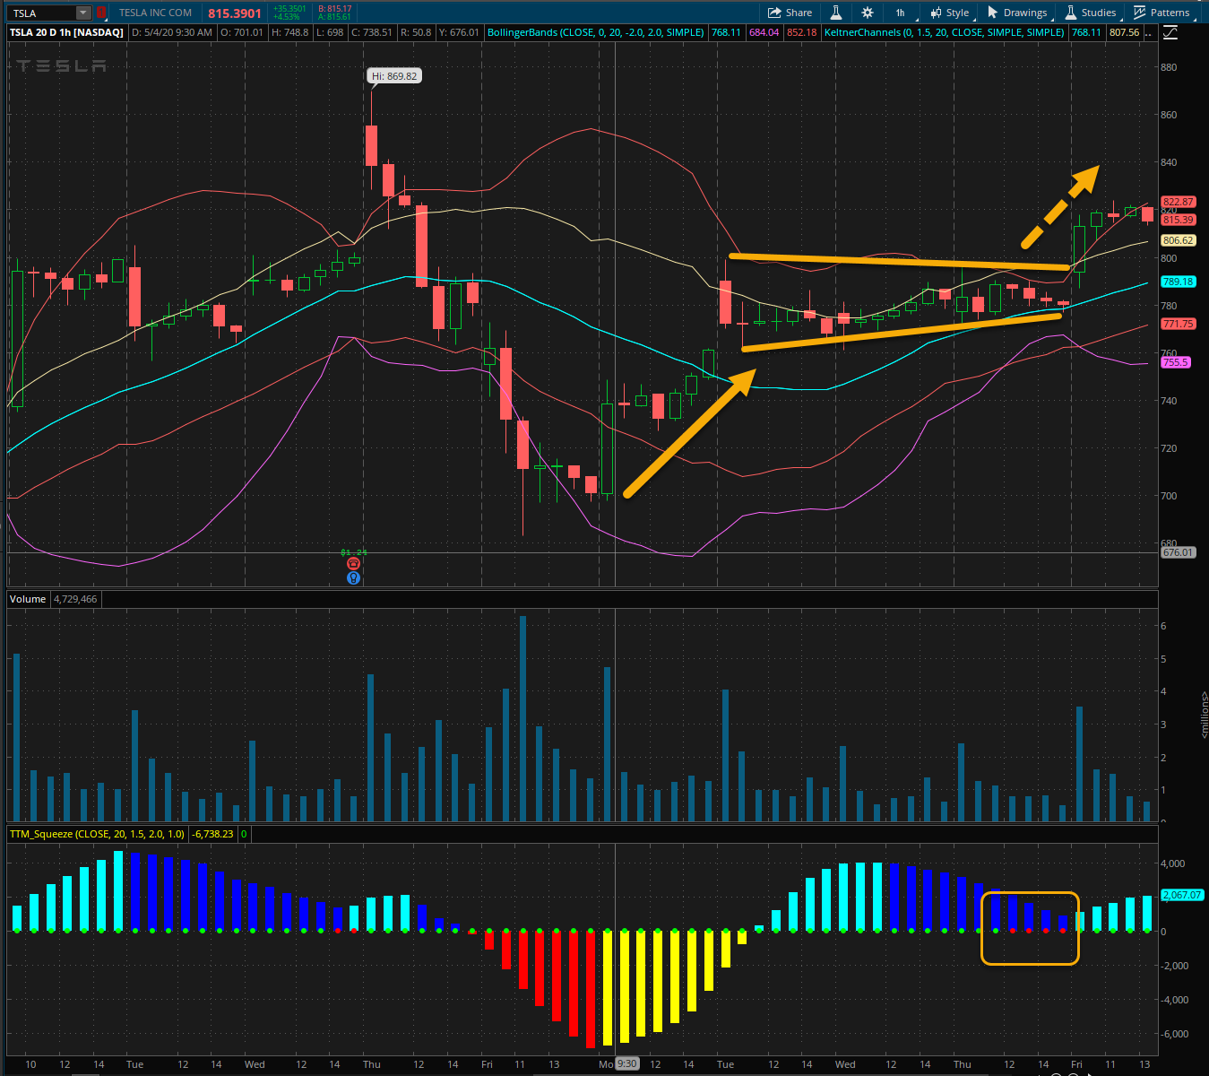Click the blue lightbulb event icon

(353, 578)
